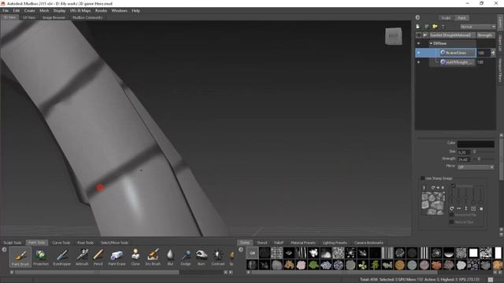This screenshot has height=283, width=504.
Task: Switch to the Curve Tools tab
Action: [x=61, y=243]
